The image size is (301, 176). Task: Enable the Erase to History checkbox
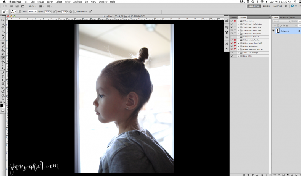[x=75, y=11]
